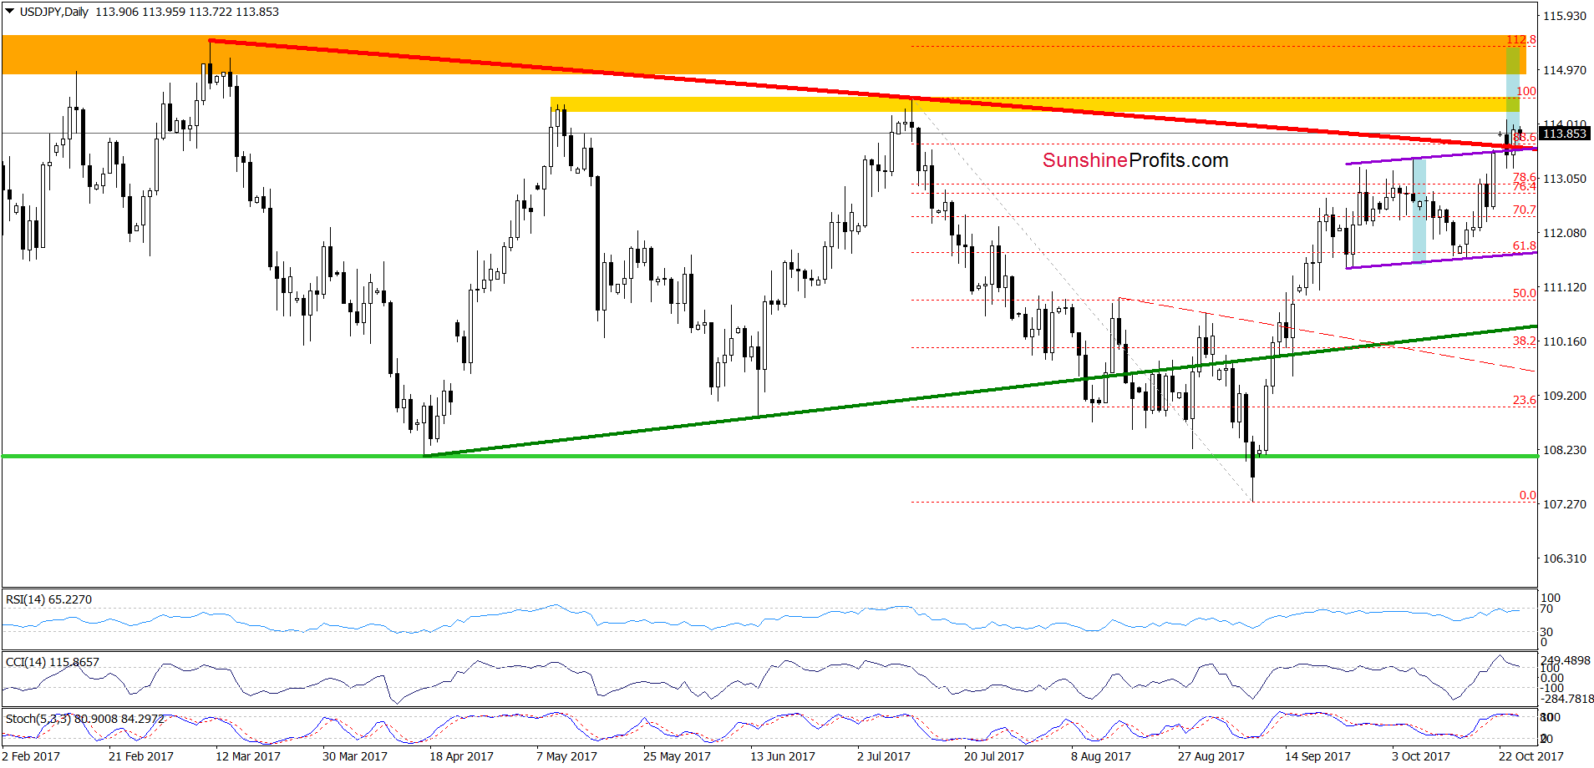Click the OHLC values 113.906 113.959 113.722 113.853

pos(187,12)
